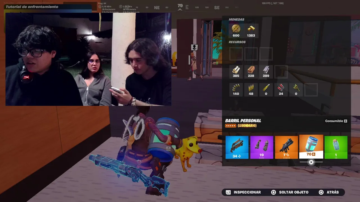This screenshot has height=202, width=360.
Task: Expand the Consumible plus icon
Action: pyautogui.click(x=345, y=121)
